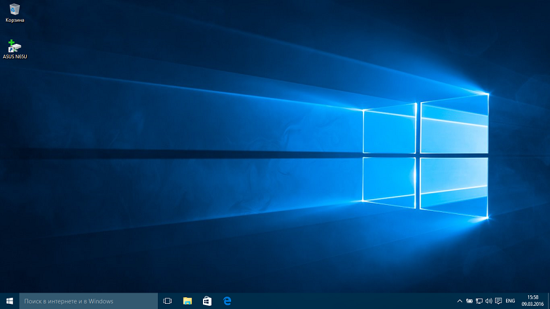This screenshot has height=309, width=550.
Task: Open the network connection tray icon
Action: (x=479, y=301)
